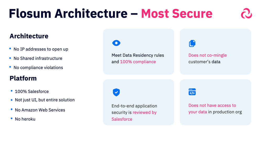Click 'Does not have access to' text

tap(212, 105)
